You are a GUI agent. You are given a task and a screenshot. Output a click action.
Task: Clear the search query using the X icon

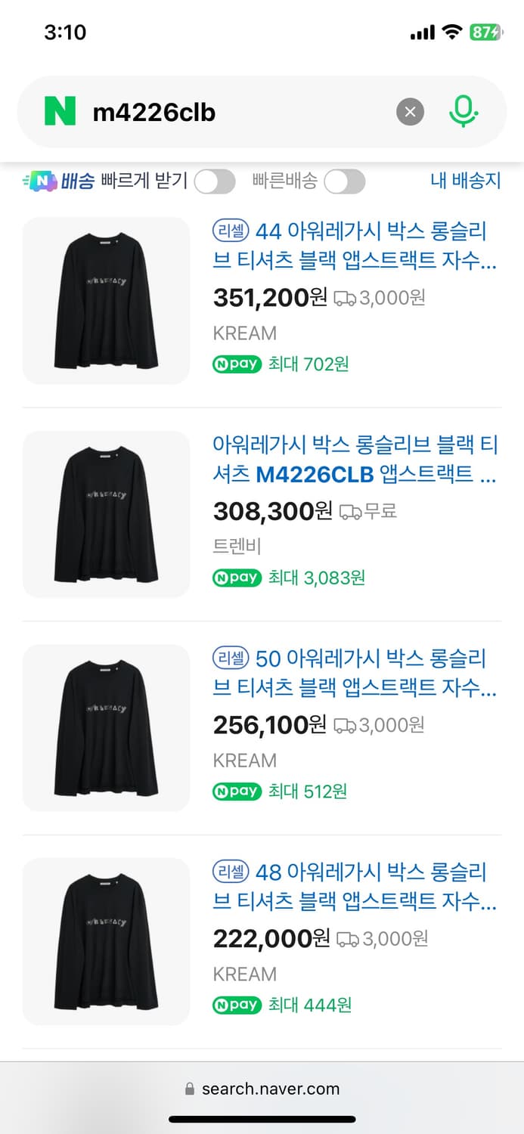(410, 112)
